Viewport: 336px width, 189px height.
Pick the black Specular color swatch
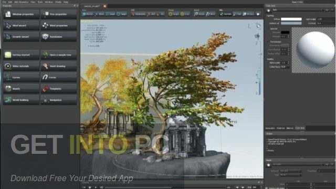tap(285, 33)
